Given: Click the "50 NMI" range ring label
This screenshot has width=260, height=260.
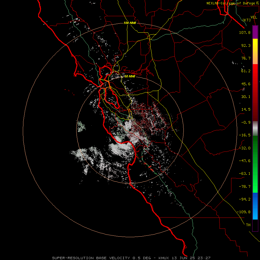Looking at the screenshot, I should pyautogui.click(x=130, y=77).
